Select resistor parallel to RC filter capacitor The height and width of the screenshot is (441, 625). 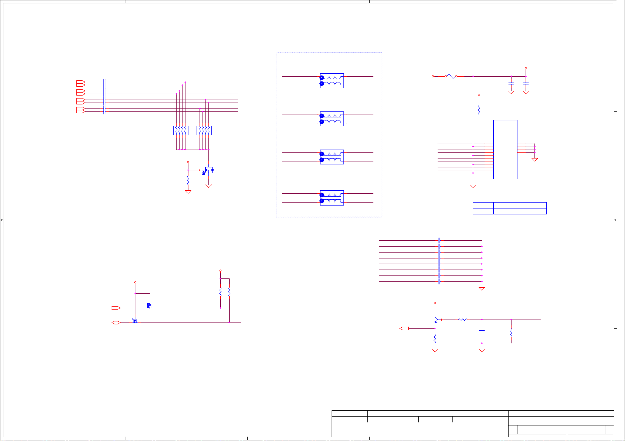click(x=511, y=333)
